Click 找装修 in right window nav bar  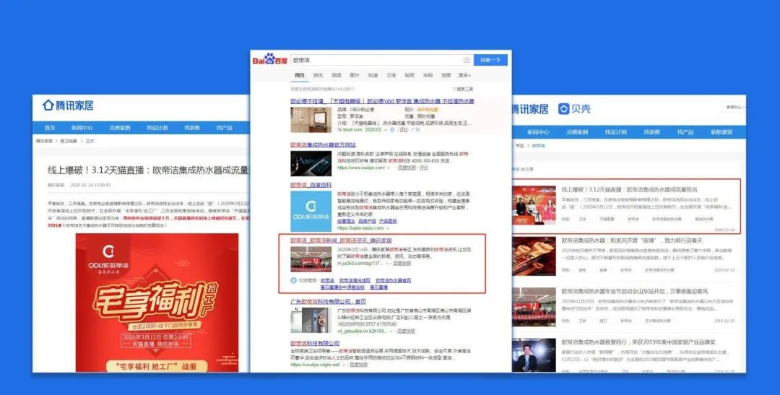tap(651, 132)
